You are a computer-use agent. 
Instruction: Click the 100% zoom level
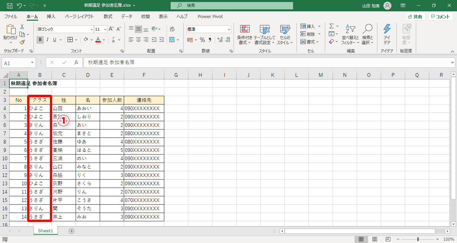pyautogui.click(x=448, y=239)
